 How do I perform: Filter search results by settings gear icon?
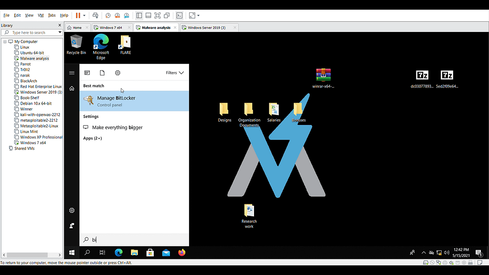click(x=117, y=73)
